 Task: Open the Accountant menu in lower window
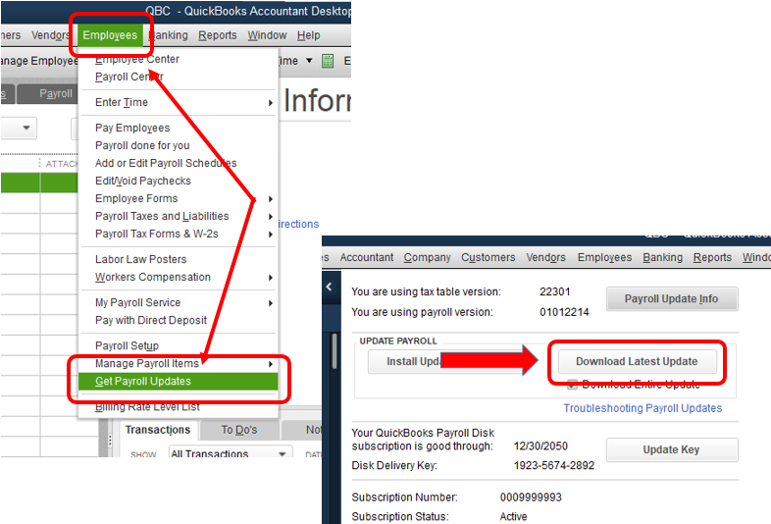[366, 257]
